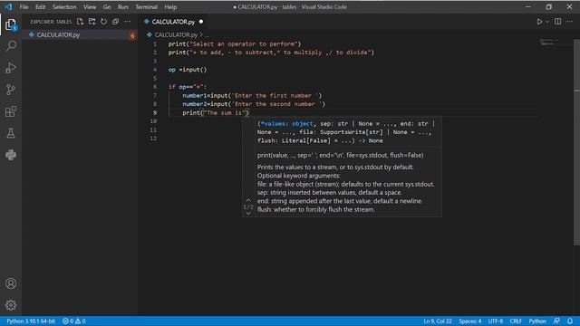Create a new folder in Explorer

tap(92, 22)
